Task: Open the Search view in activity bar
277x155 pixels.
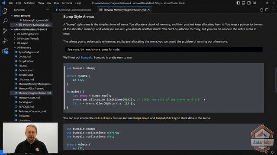Action: 5,21
